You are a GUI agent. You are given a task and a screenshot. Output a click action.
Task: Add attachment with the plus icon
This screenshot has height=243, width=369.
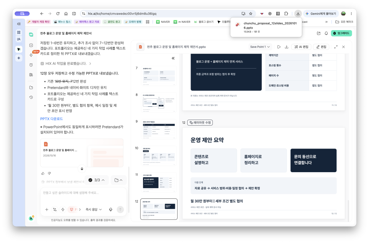click(47, 209)
